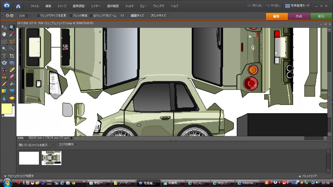The width and height of the screenshot is (333, 187).
Task: Select the Straighten tool
Action: 12,63
